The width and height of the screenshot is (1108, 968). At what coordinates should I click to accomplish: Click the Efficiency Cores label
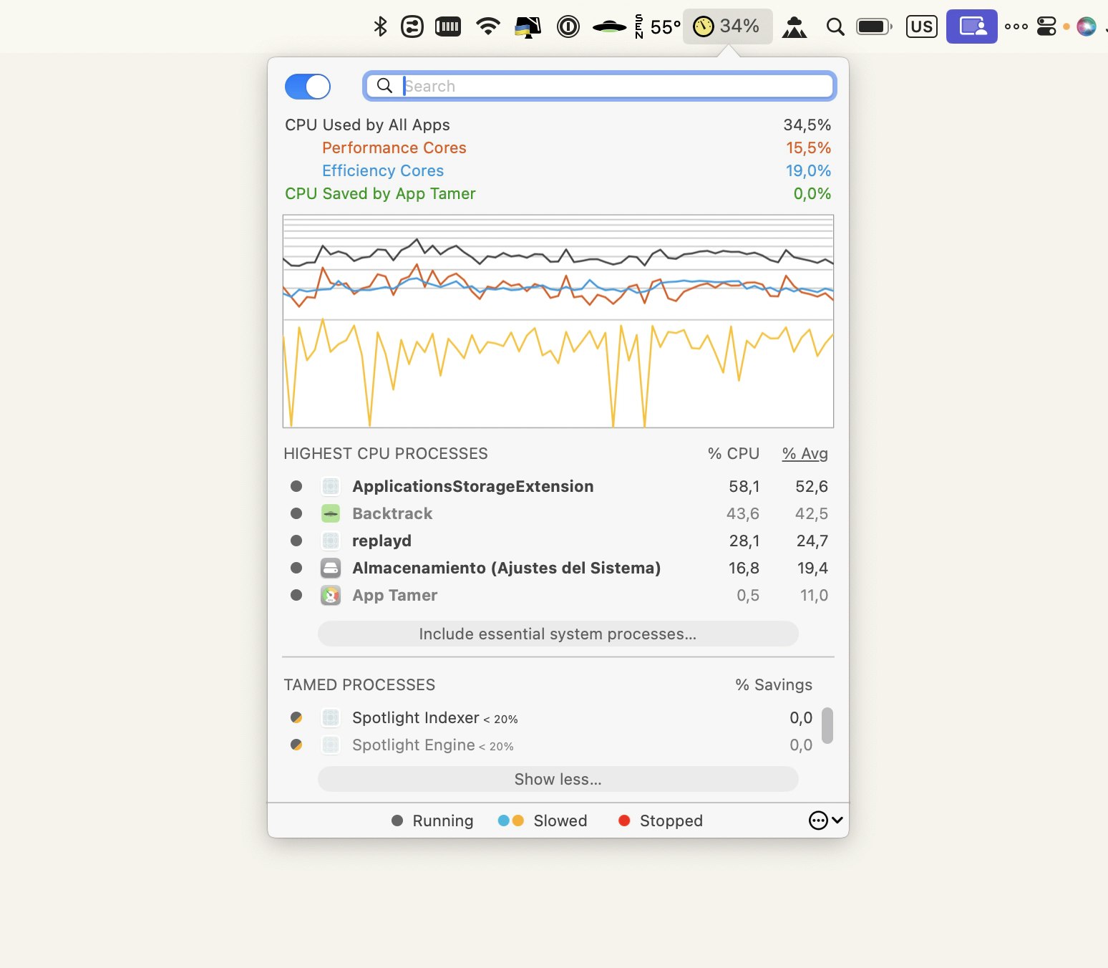(383, 171)
